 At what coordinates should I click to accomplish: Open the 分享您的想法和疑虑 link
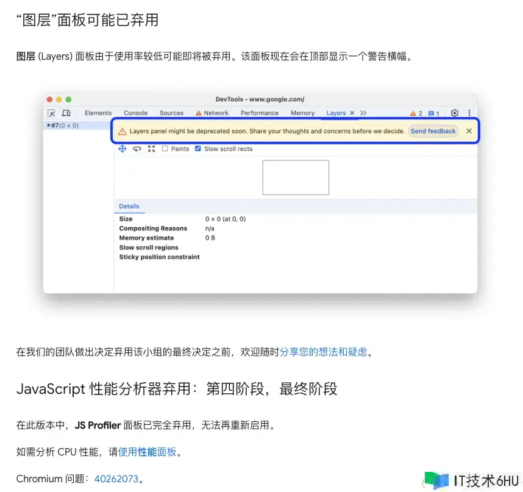[323, 352]
